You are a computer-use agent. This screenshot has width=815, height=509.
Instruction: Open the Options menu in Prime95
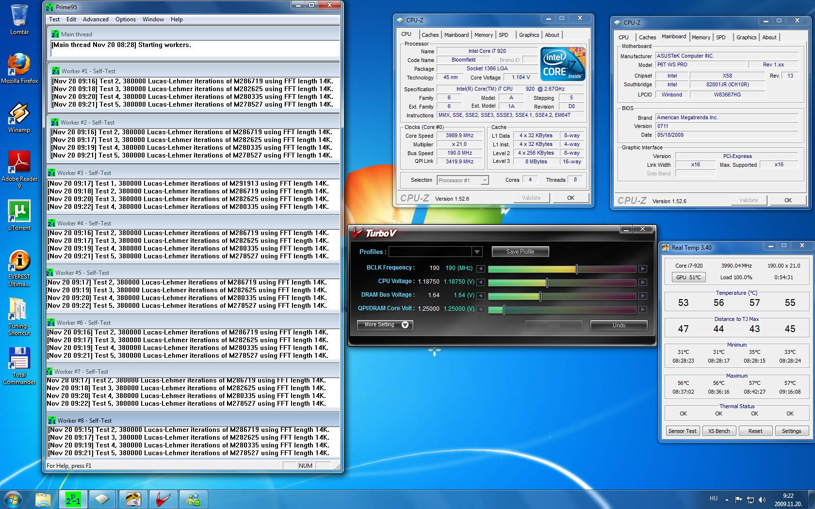pyautogui.click(x=126, y=19)
